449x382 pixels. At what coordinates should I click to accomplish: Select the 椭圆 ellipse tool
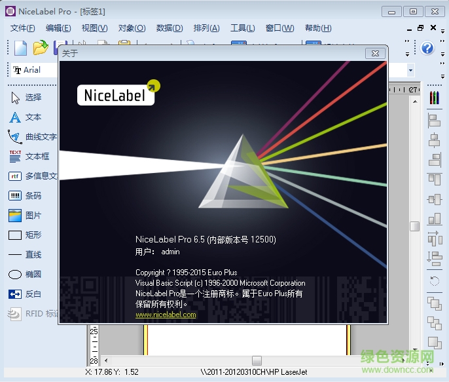pyautogui.click(x=25, y=275)
